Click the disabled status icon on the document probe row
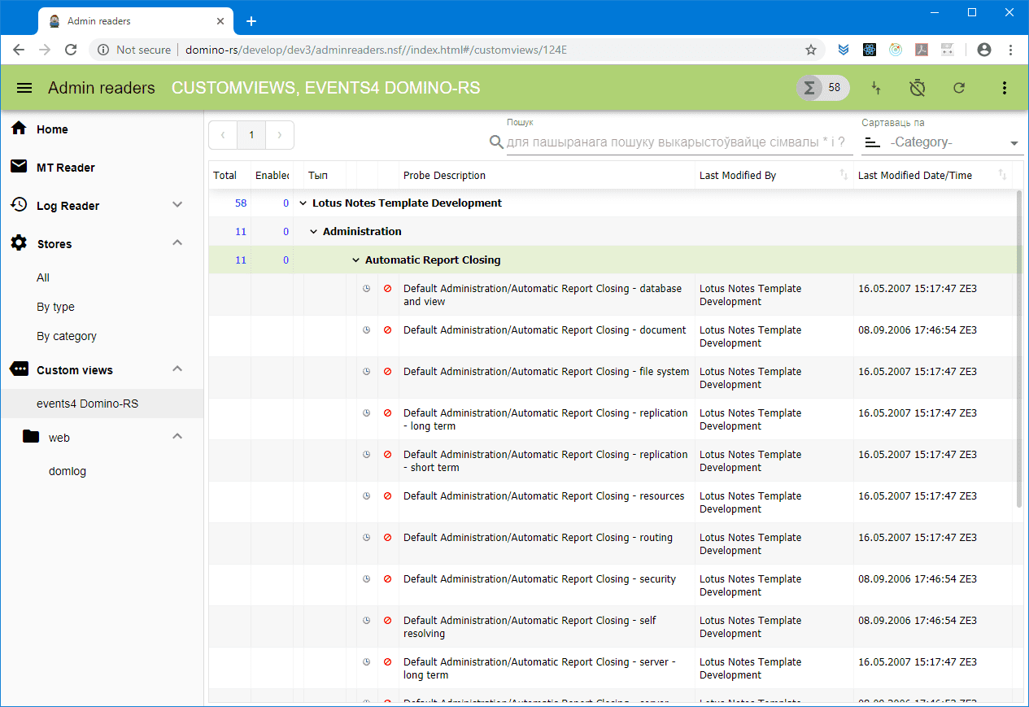This screenshot has height=707, width=1029. pos(387,330)
